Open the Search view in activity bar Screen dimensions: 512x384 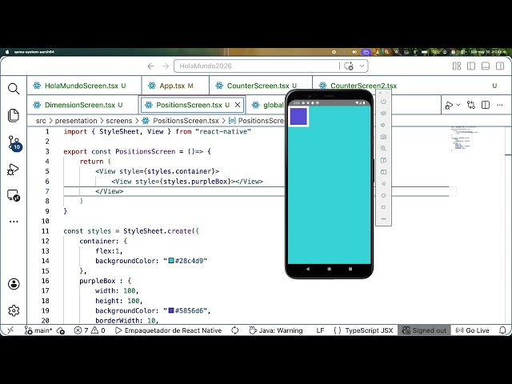[x=14, y=89]
